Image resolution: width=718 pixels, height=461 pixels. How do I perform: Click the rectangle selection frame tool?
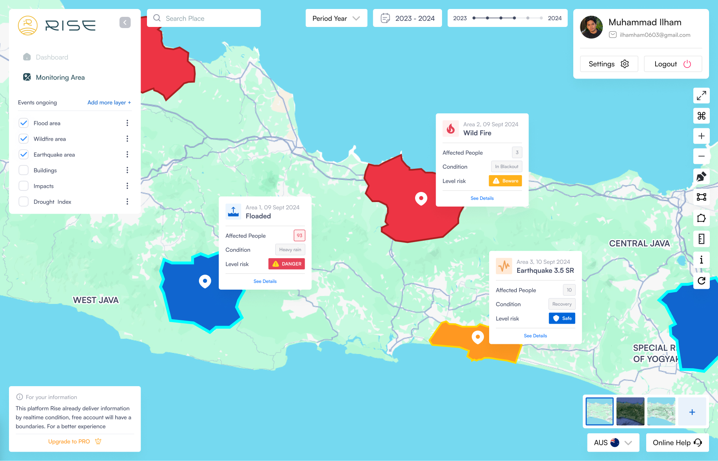point(701,197)
